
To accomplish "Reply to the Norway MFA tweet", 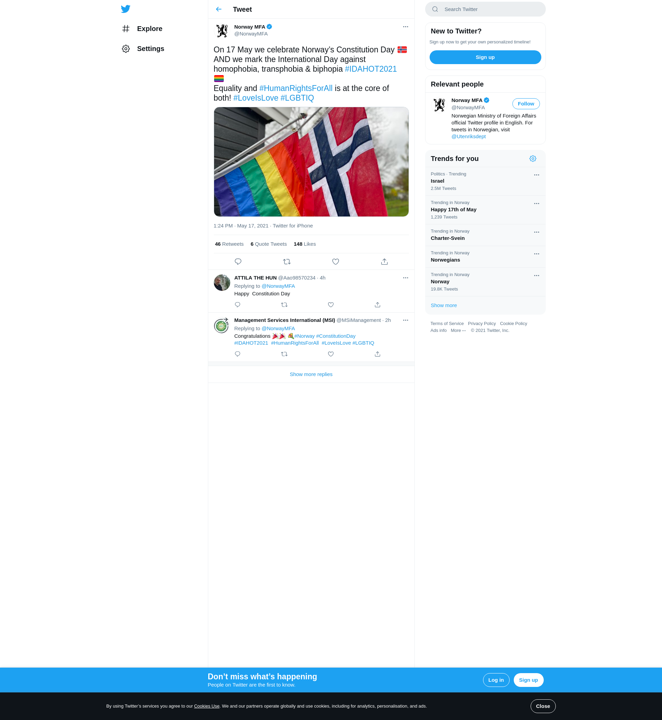I will tap(238, 262).
